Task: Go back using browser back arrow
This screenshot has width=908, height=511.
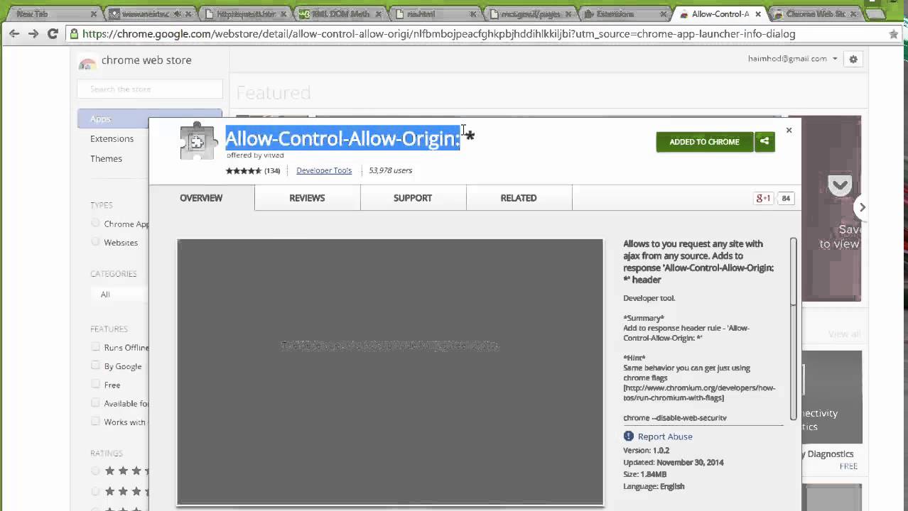Action: point(14,33)
